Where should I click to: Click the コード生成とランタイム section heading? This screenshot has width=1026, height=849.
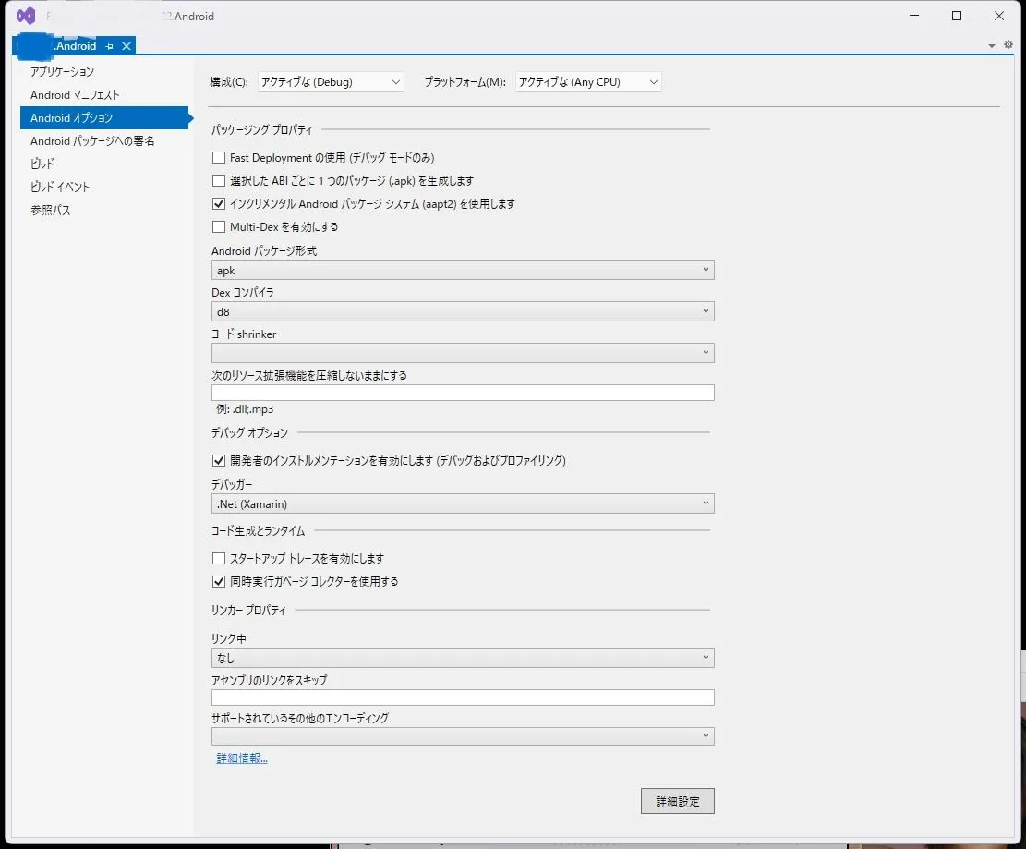click(258, 531)
